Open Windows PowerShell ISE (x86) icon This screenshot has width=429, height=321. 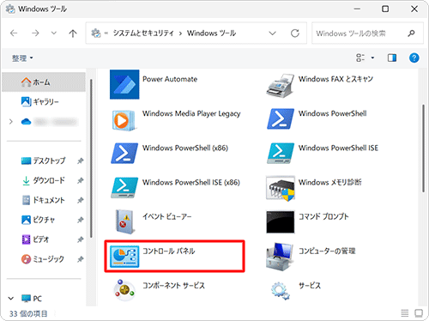124,188
